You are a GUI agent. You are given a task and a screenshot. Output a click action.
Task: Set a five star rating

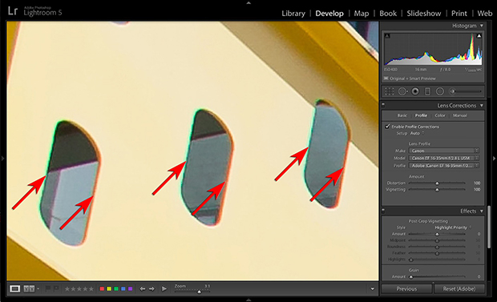(x=91, y=289)
